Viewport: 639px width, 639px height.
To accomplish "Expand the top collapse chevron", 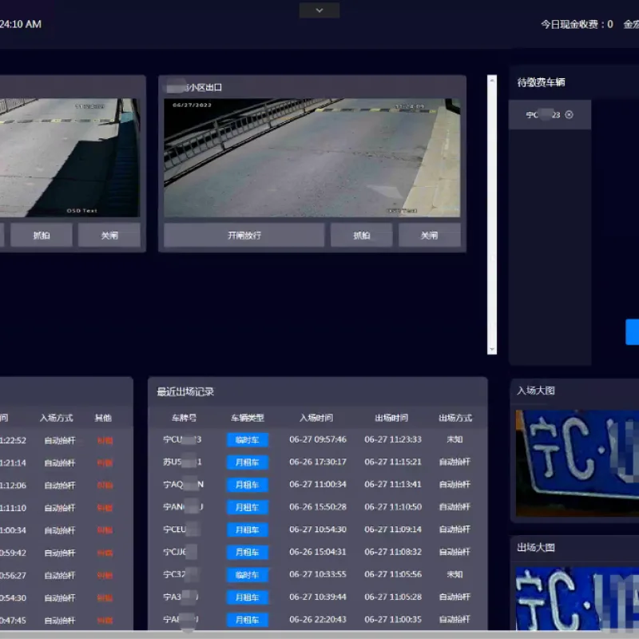I will [x=319, y=10].
